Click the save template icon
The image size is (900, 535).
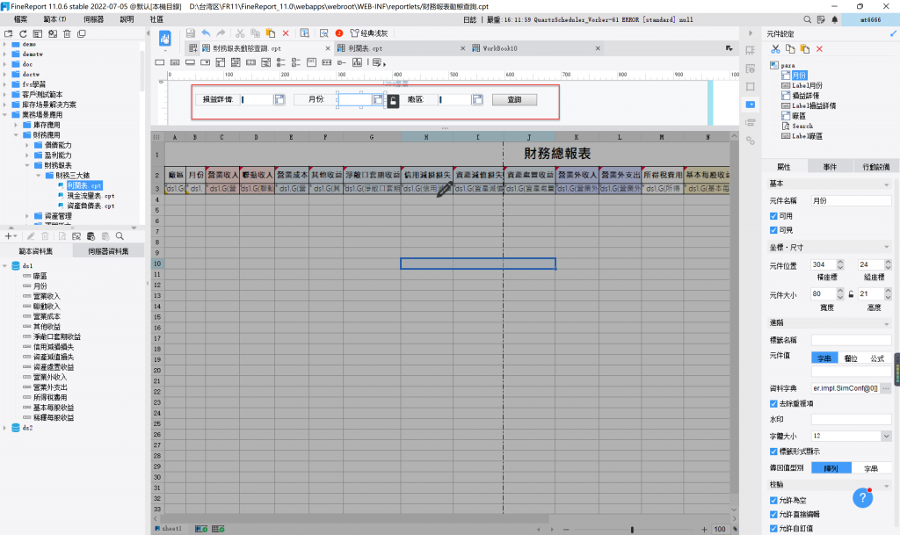click(x=191, y=33)
